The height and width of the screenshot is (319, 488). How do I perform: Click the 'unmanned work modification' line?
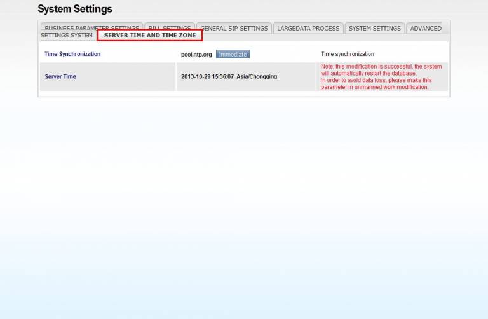374,87
